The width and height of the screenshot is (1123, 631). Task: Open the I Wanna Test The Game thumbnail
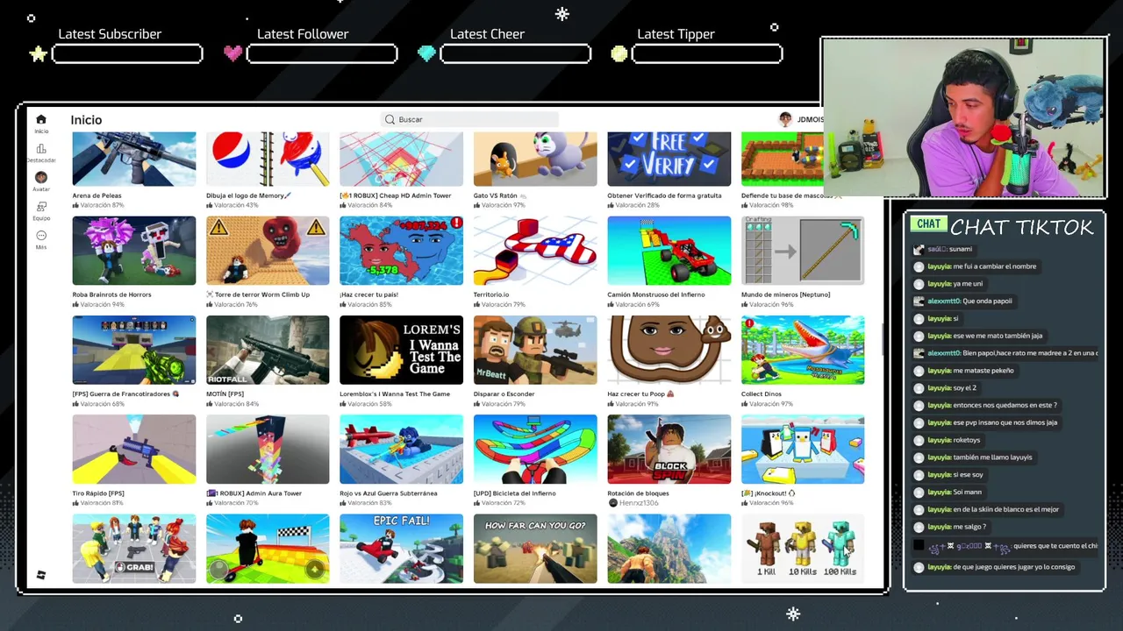tap(401, 350)
